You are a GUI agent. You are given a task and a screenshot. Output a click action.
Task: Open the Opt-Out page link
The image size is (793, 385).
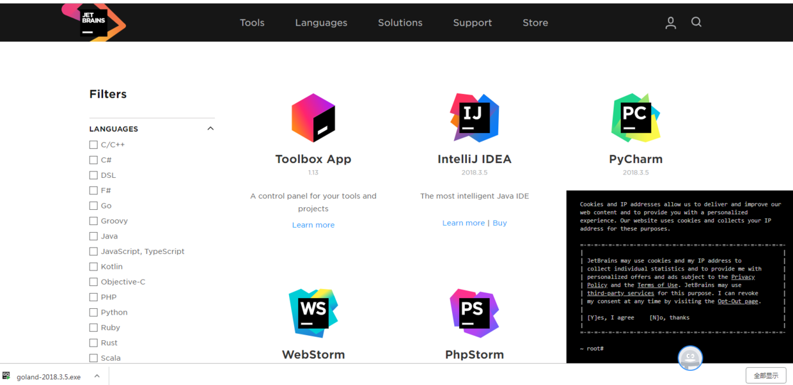[738, 301]
